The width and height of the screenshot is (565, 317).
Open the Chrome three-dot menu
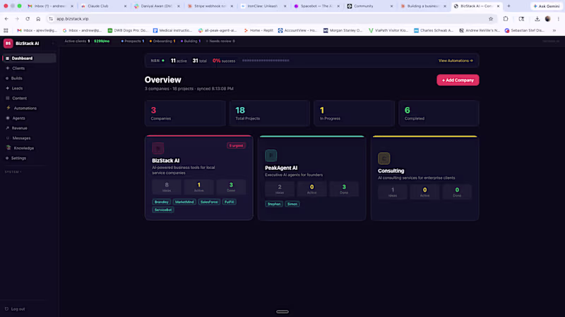558,19
